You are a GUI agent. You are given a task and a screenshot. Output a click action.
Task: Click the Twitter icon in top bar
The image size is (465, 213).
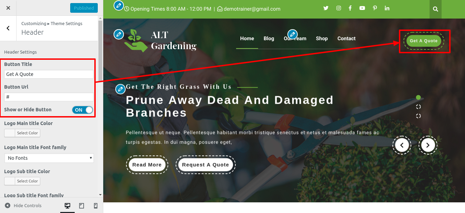[326, 8]
